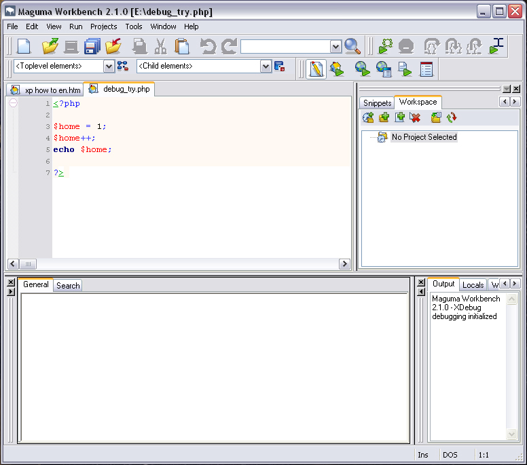Select No Project Selected tree item

click(x=424, y=137)
